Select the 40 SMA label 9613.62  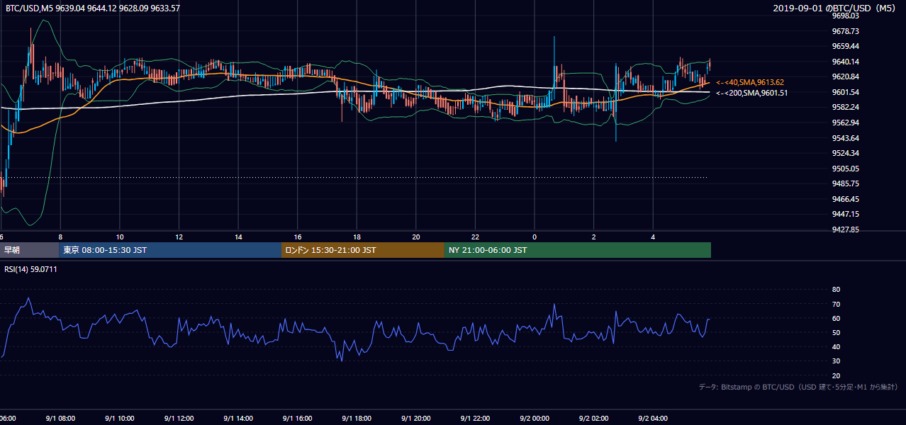point(750,82)
